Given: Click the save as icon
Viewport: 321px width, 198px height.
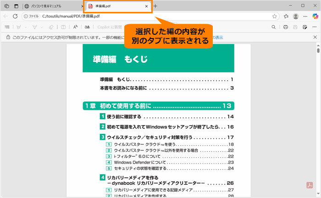Looking at the screenshot, I should [x=305, y=27].
